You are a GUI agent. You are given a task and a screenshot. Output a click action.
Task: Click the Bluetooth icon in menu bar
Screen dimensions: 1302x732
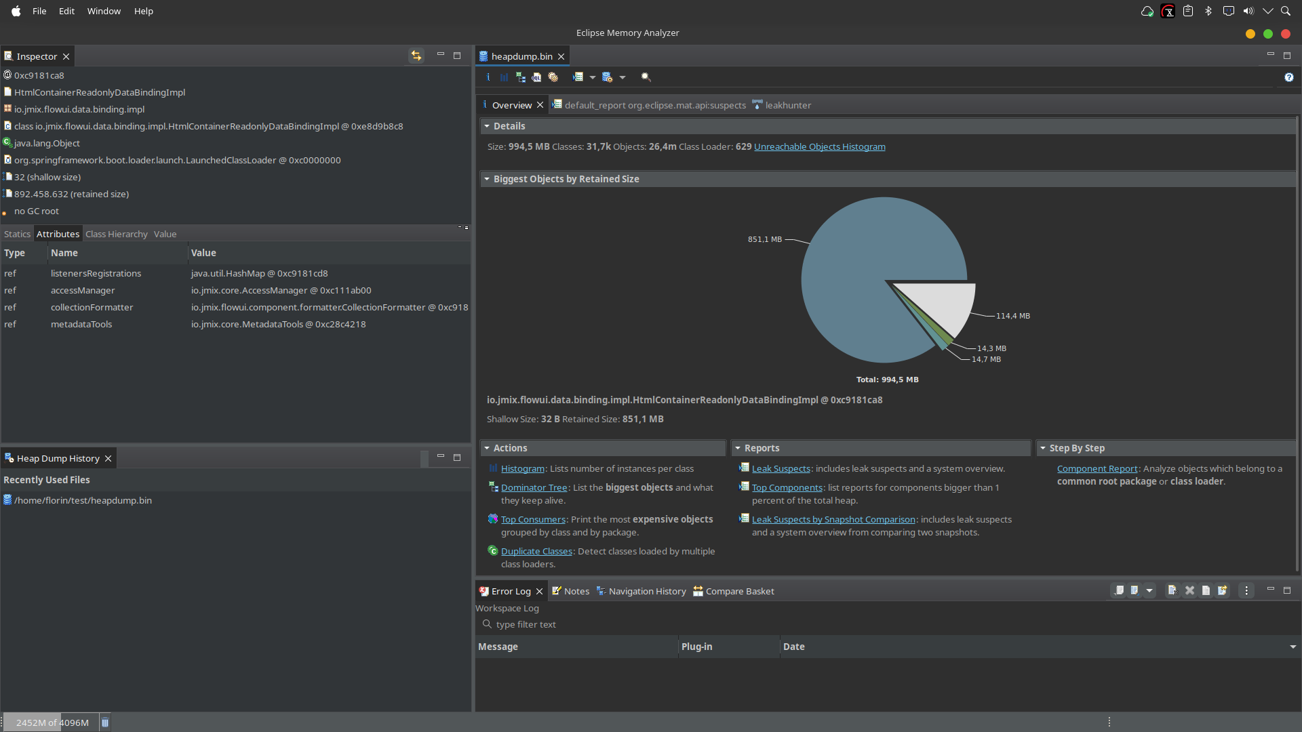pos(1208,11)
